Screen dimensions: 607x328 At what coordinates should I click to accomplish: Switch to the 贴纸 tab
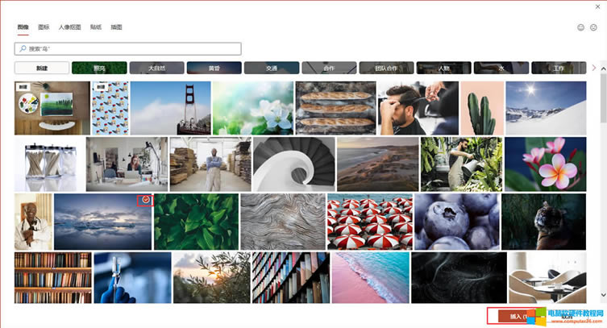coord(96,27)
